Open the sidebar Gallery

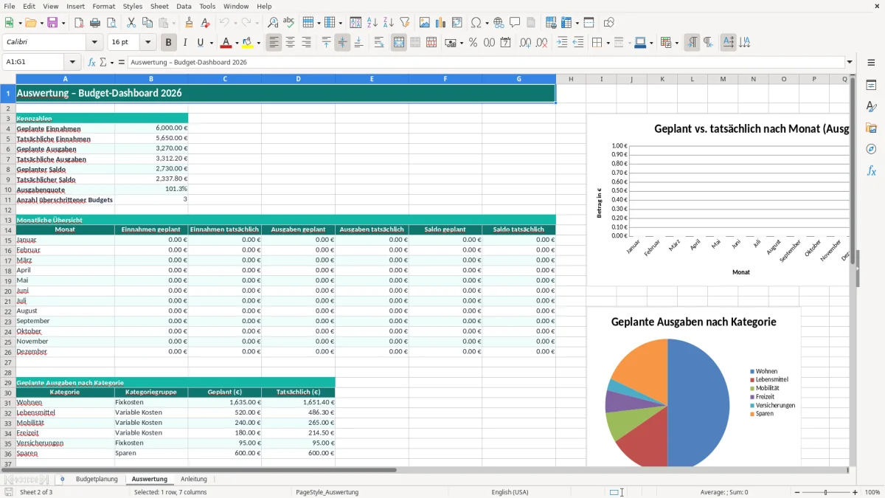[871, 128]
